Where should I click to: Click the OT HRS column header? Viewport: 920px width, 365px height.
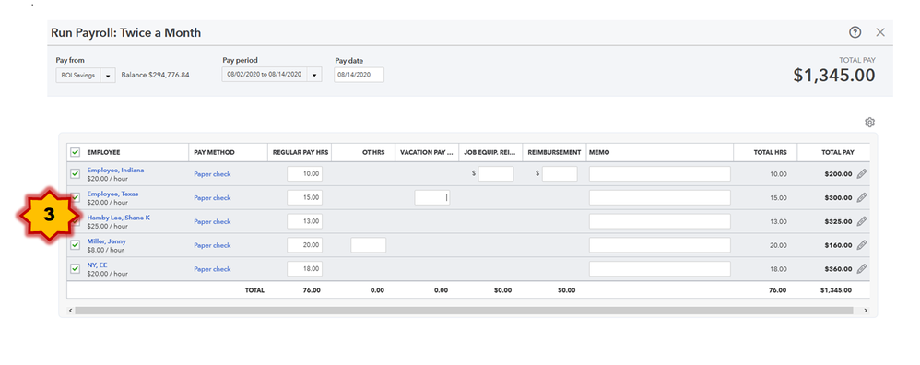pyautogui.click(x=373, y=153)
